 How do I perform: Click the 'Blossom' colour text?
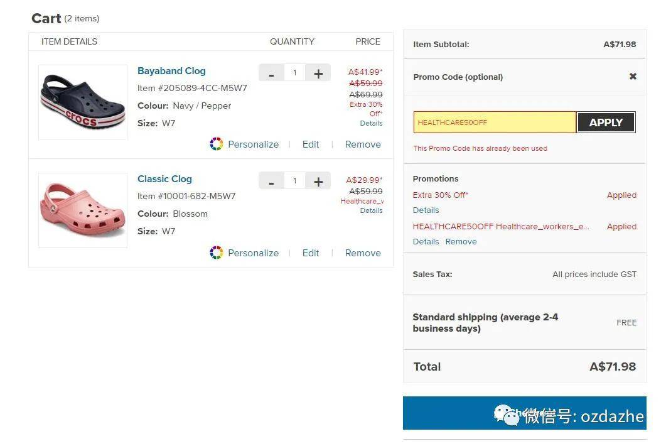[x=190, y=214]
